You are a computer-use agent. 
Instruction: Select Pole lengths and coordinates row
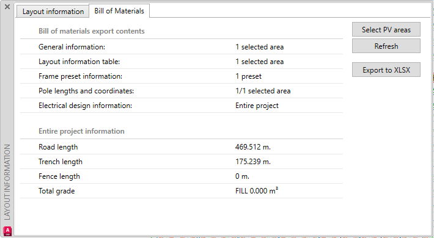(x=182, y=91)
